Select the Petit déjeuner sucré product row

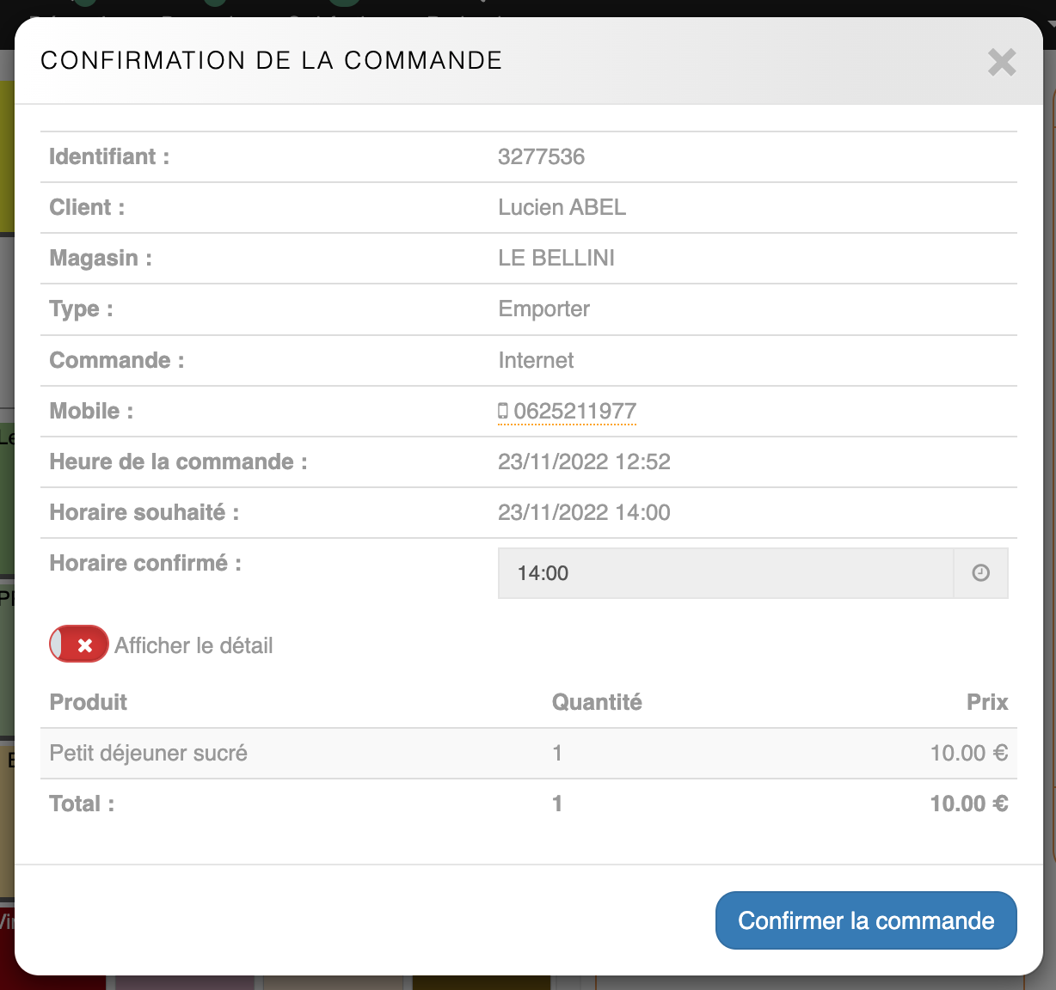coord(148,754)
